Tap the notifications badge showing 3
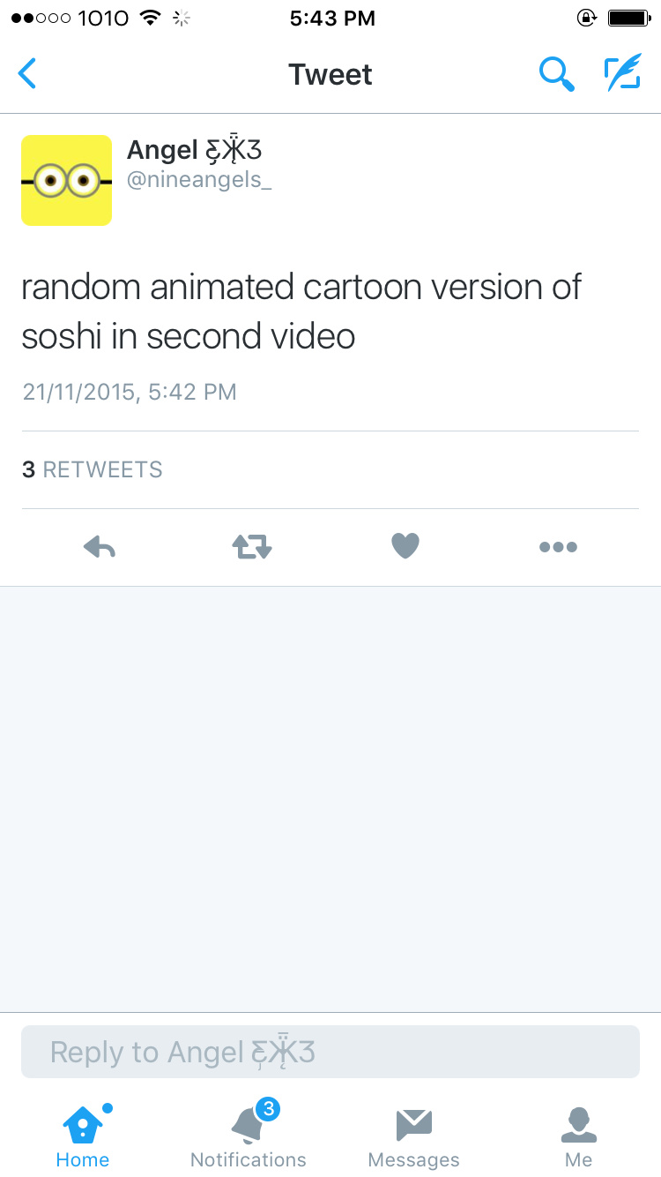Screen dimensions: 661x1177 click(x=269, y=1108)
